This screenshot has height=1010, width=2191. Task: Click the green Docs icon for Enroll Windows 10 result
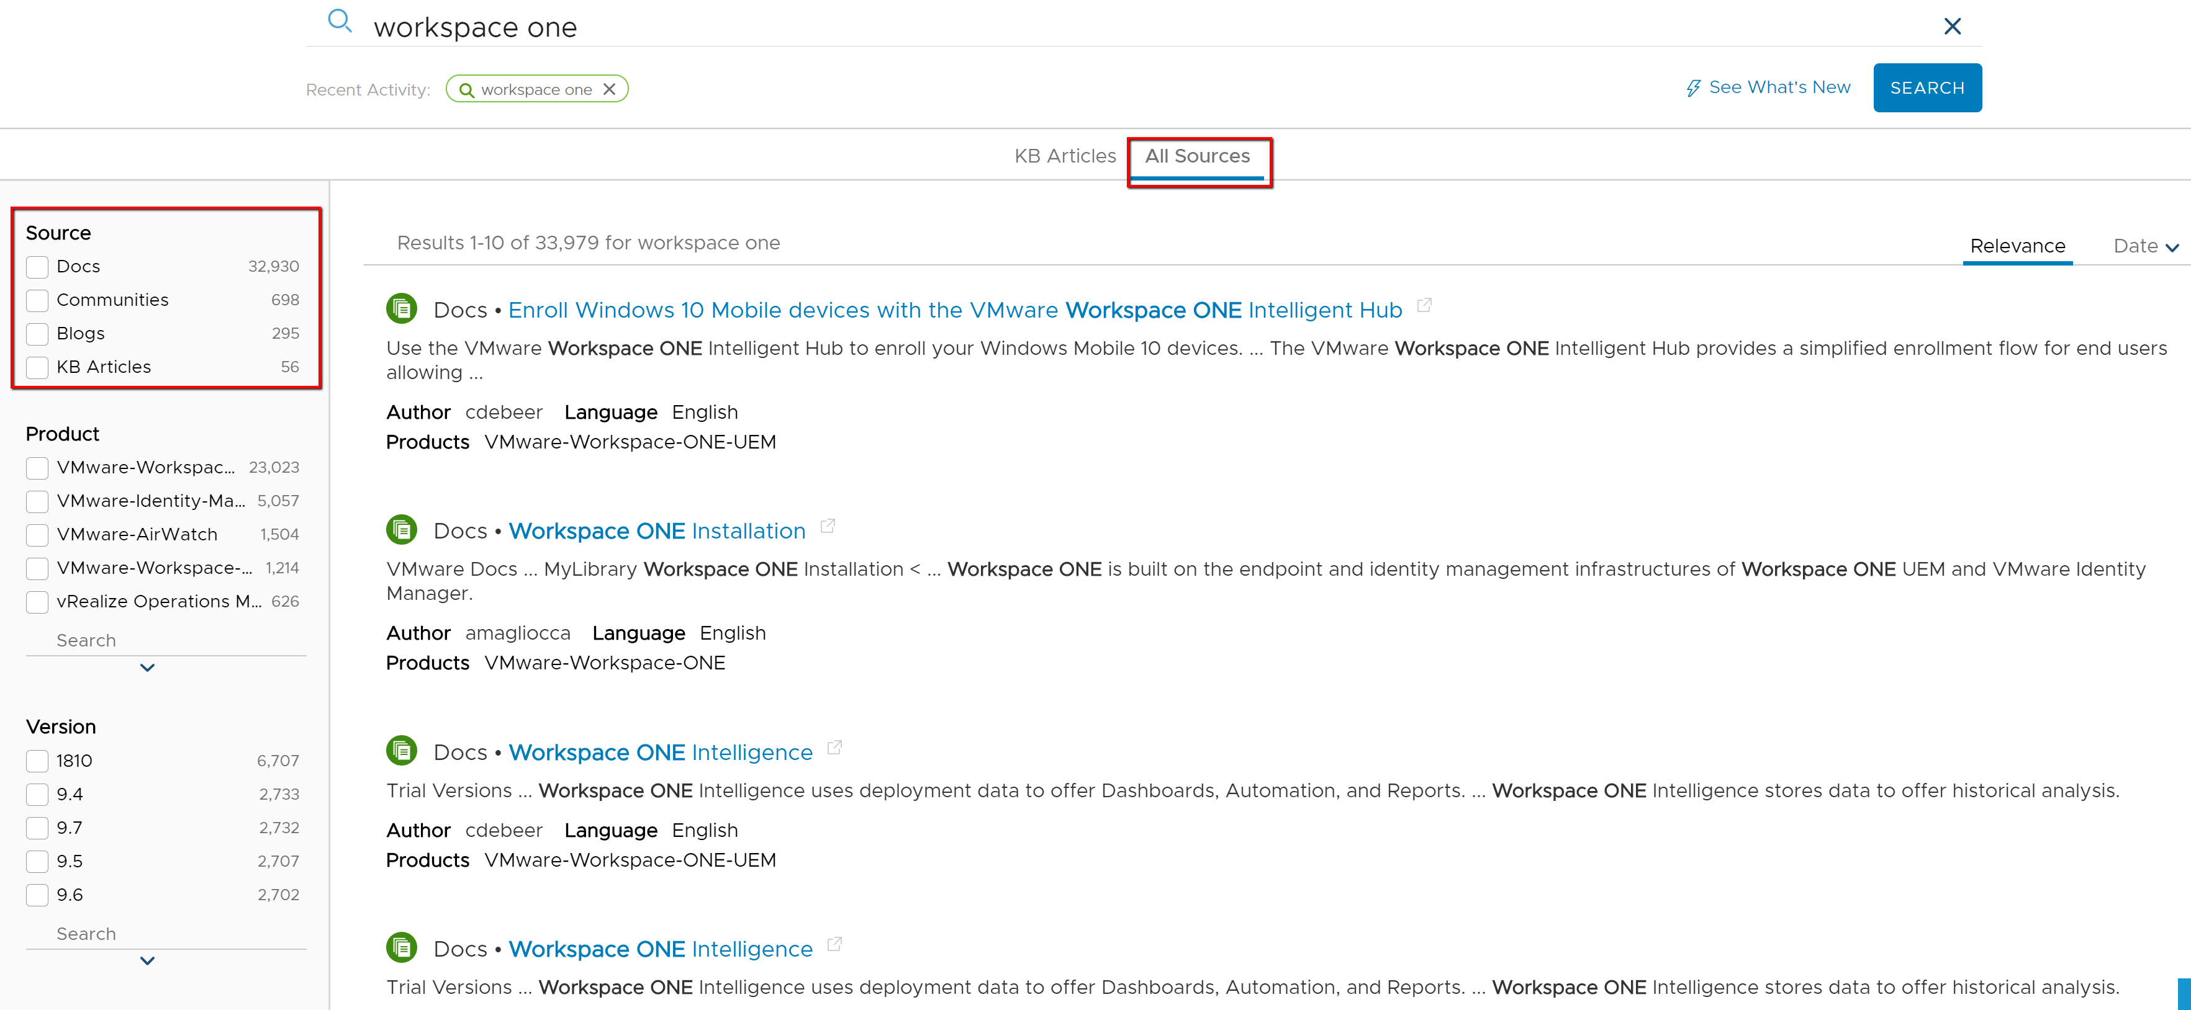point(402,308)
